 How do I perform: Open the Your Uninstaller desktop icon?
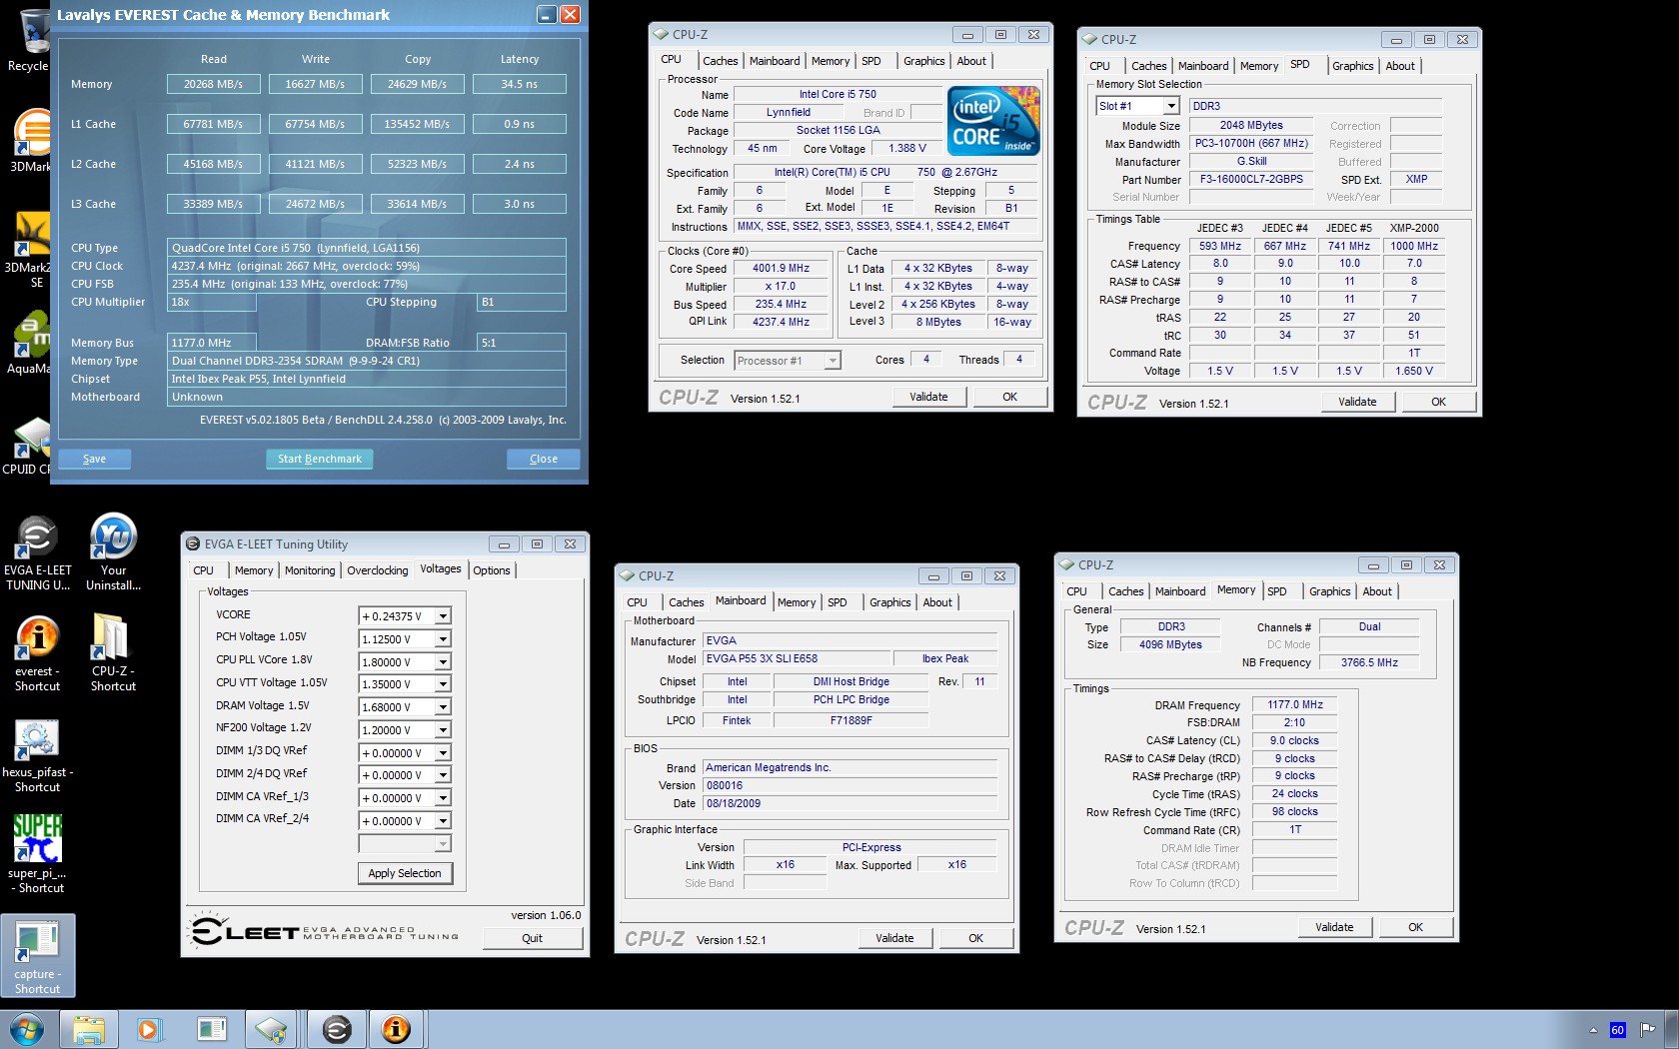(x=113, y=552)
